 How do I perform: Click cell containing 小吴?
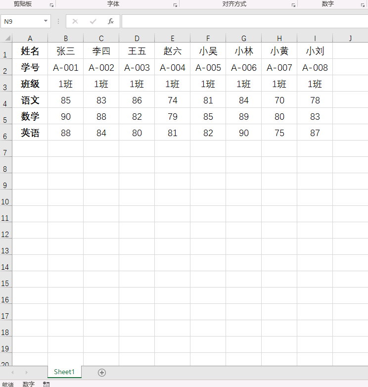click(208, 51)
